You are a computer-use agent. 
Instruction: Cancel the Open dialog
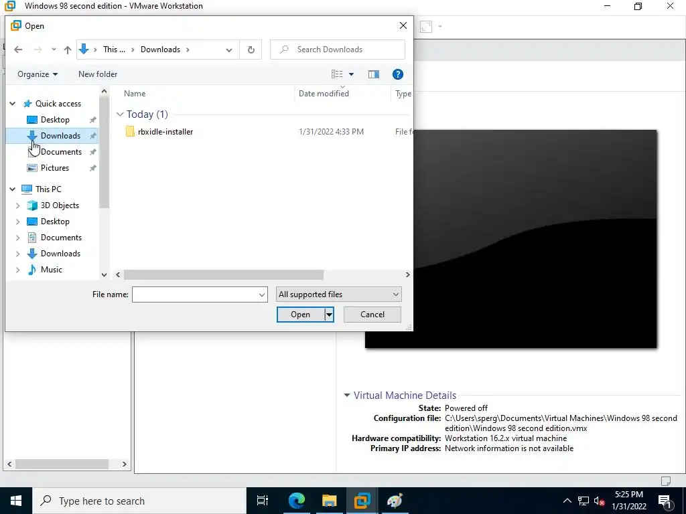point(372,315)
